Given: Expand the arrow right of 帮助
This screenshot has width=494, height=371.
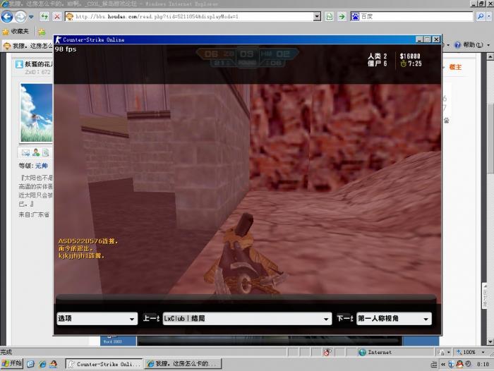Looking at the screenshot, I should (x=488, y=45).
